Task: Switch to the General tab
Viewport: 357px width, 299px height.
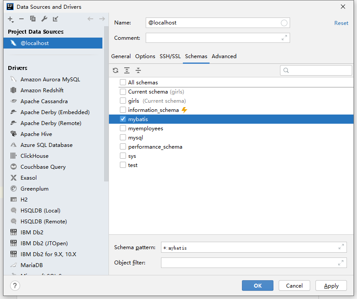Action: [121, 56]
